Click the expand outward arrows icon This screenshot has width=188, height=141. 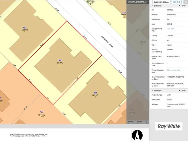coord(182,2)
